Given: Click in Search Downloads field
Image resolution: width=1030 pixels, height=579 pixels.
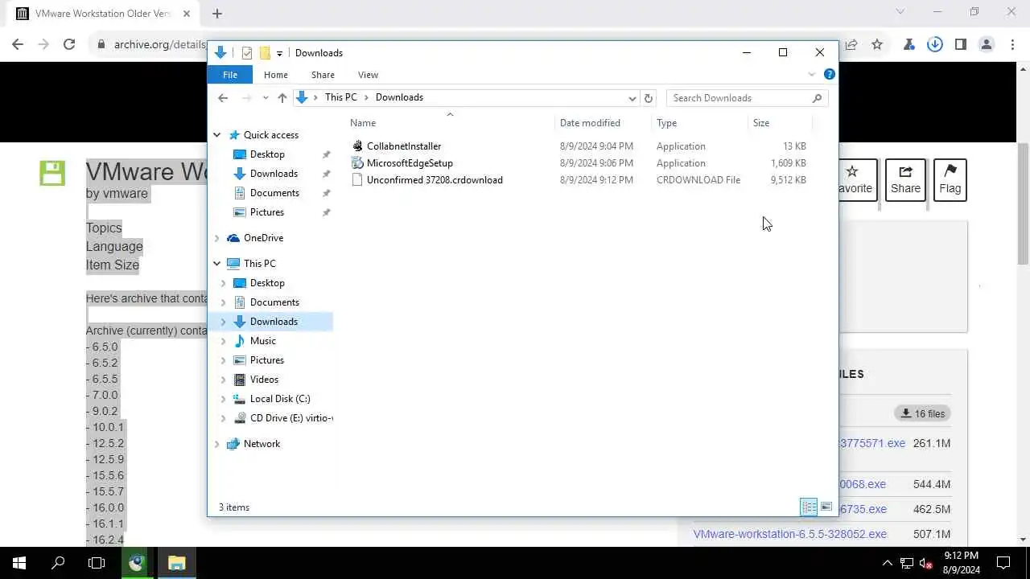Looking at the screenshot, I should pos(747,98).
